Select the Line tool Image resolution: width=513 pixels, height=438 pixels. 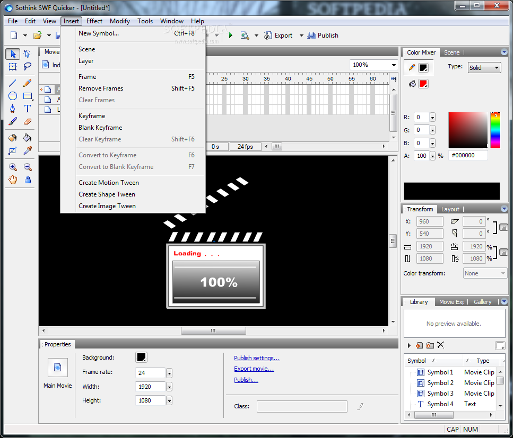click(x=13, y=83)
